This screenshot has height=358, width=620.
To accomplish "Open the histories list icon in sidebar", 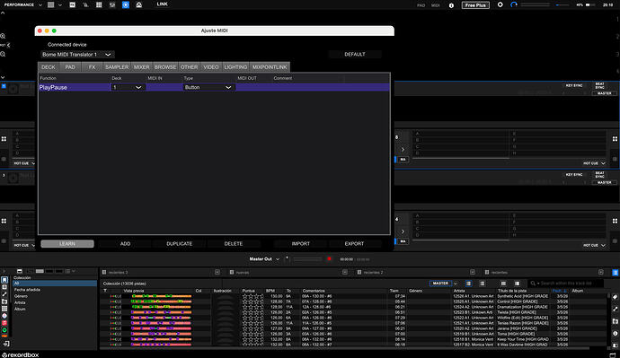I will point(4,309).
